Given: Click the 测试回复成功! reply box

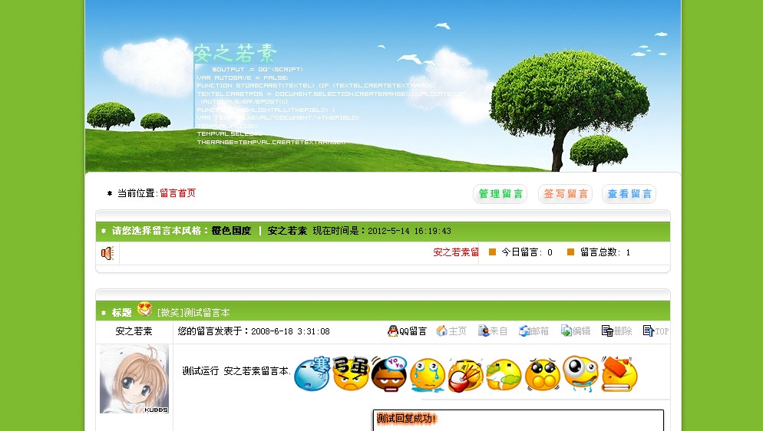Looking at the screenshot, I should [518, 419].
